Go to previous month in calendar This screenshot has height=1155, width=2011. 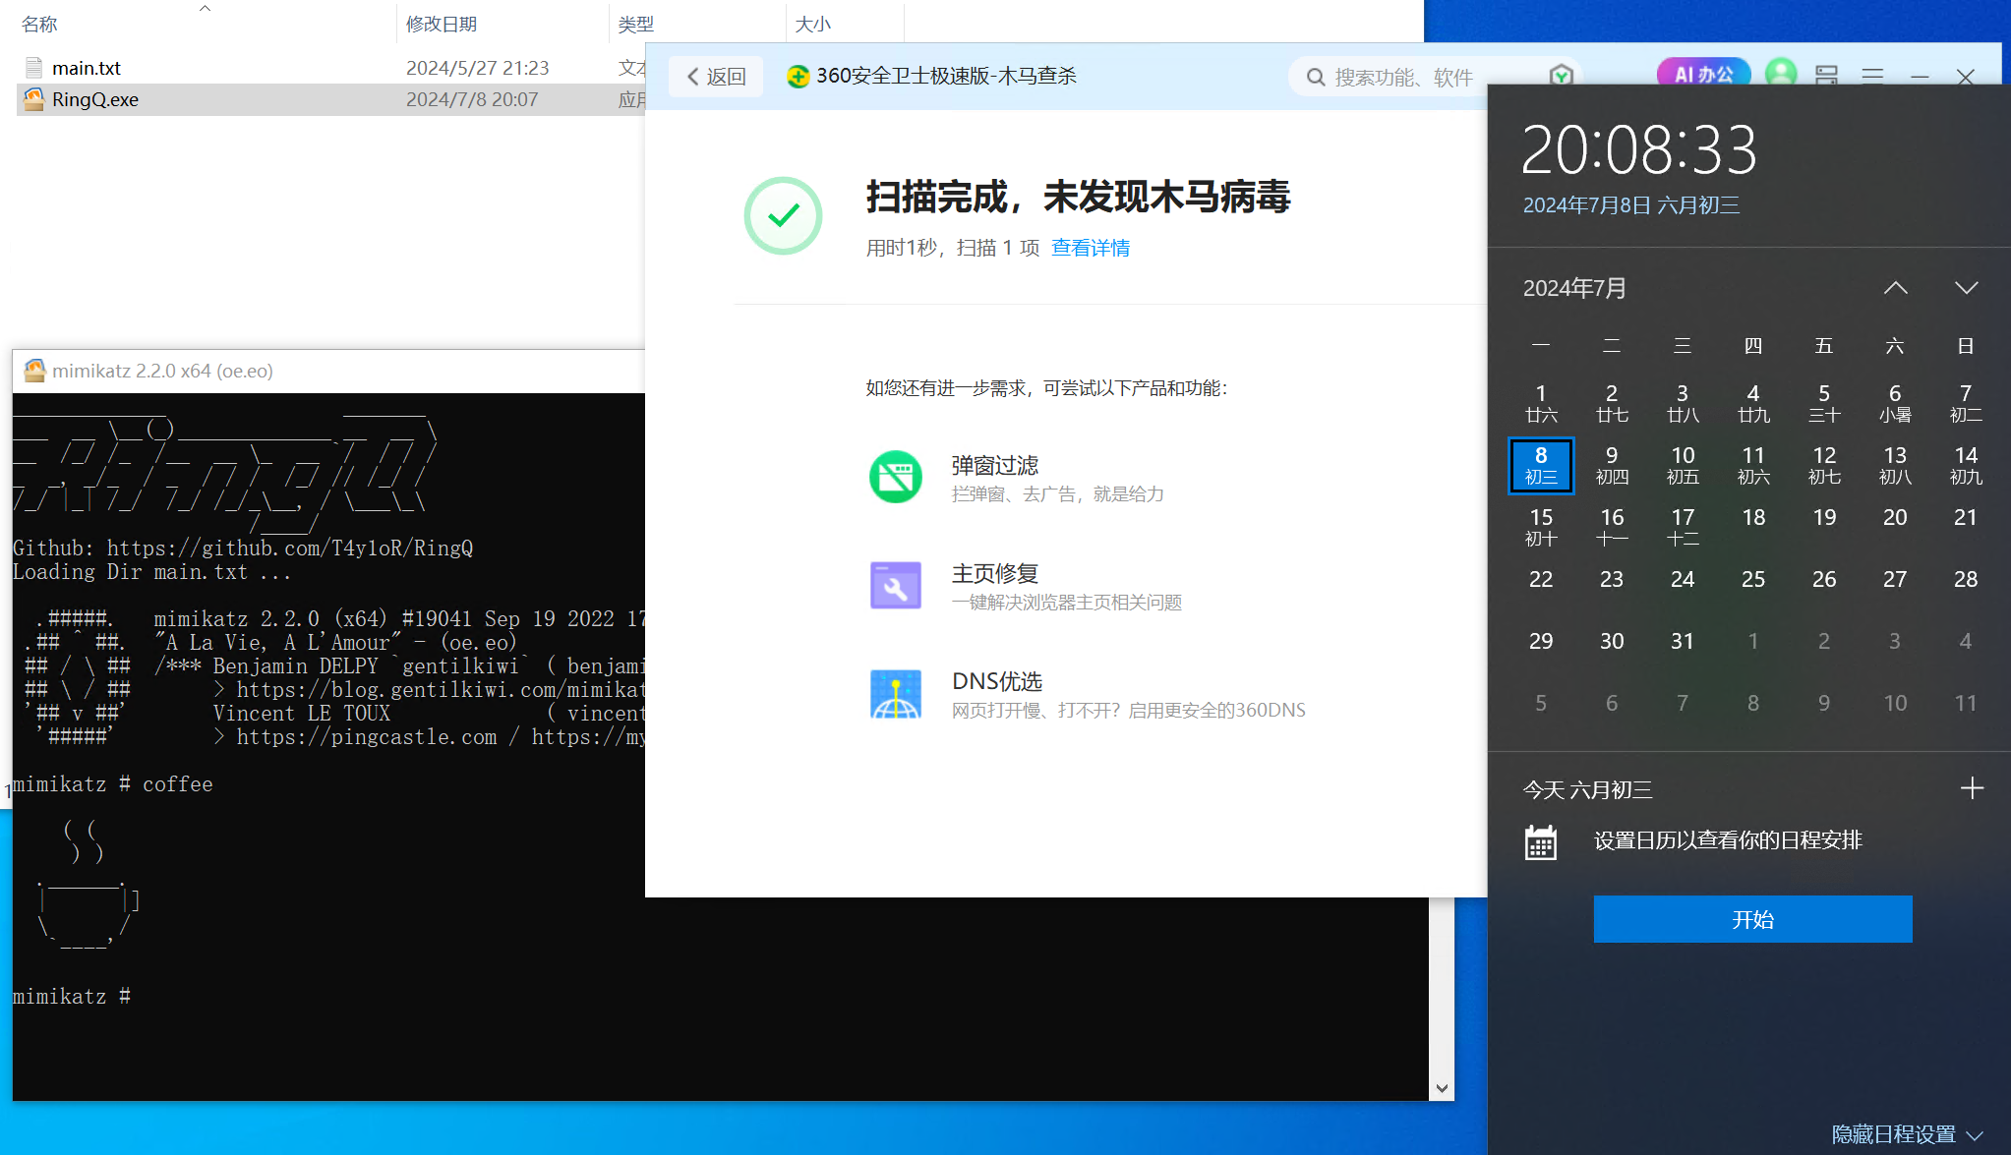1895,288
